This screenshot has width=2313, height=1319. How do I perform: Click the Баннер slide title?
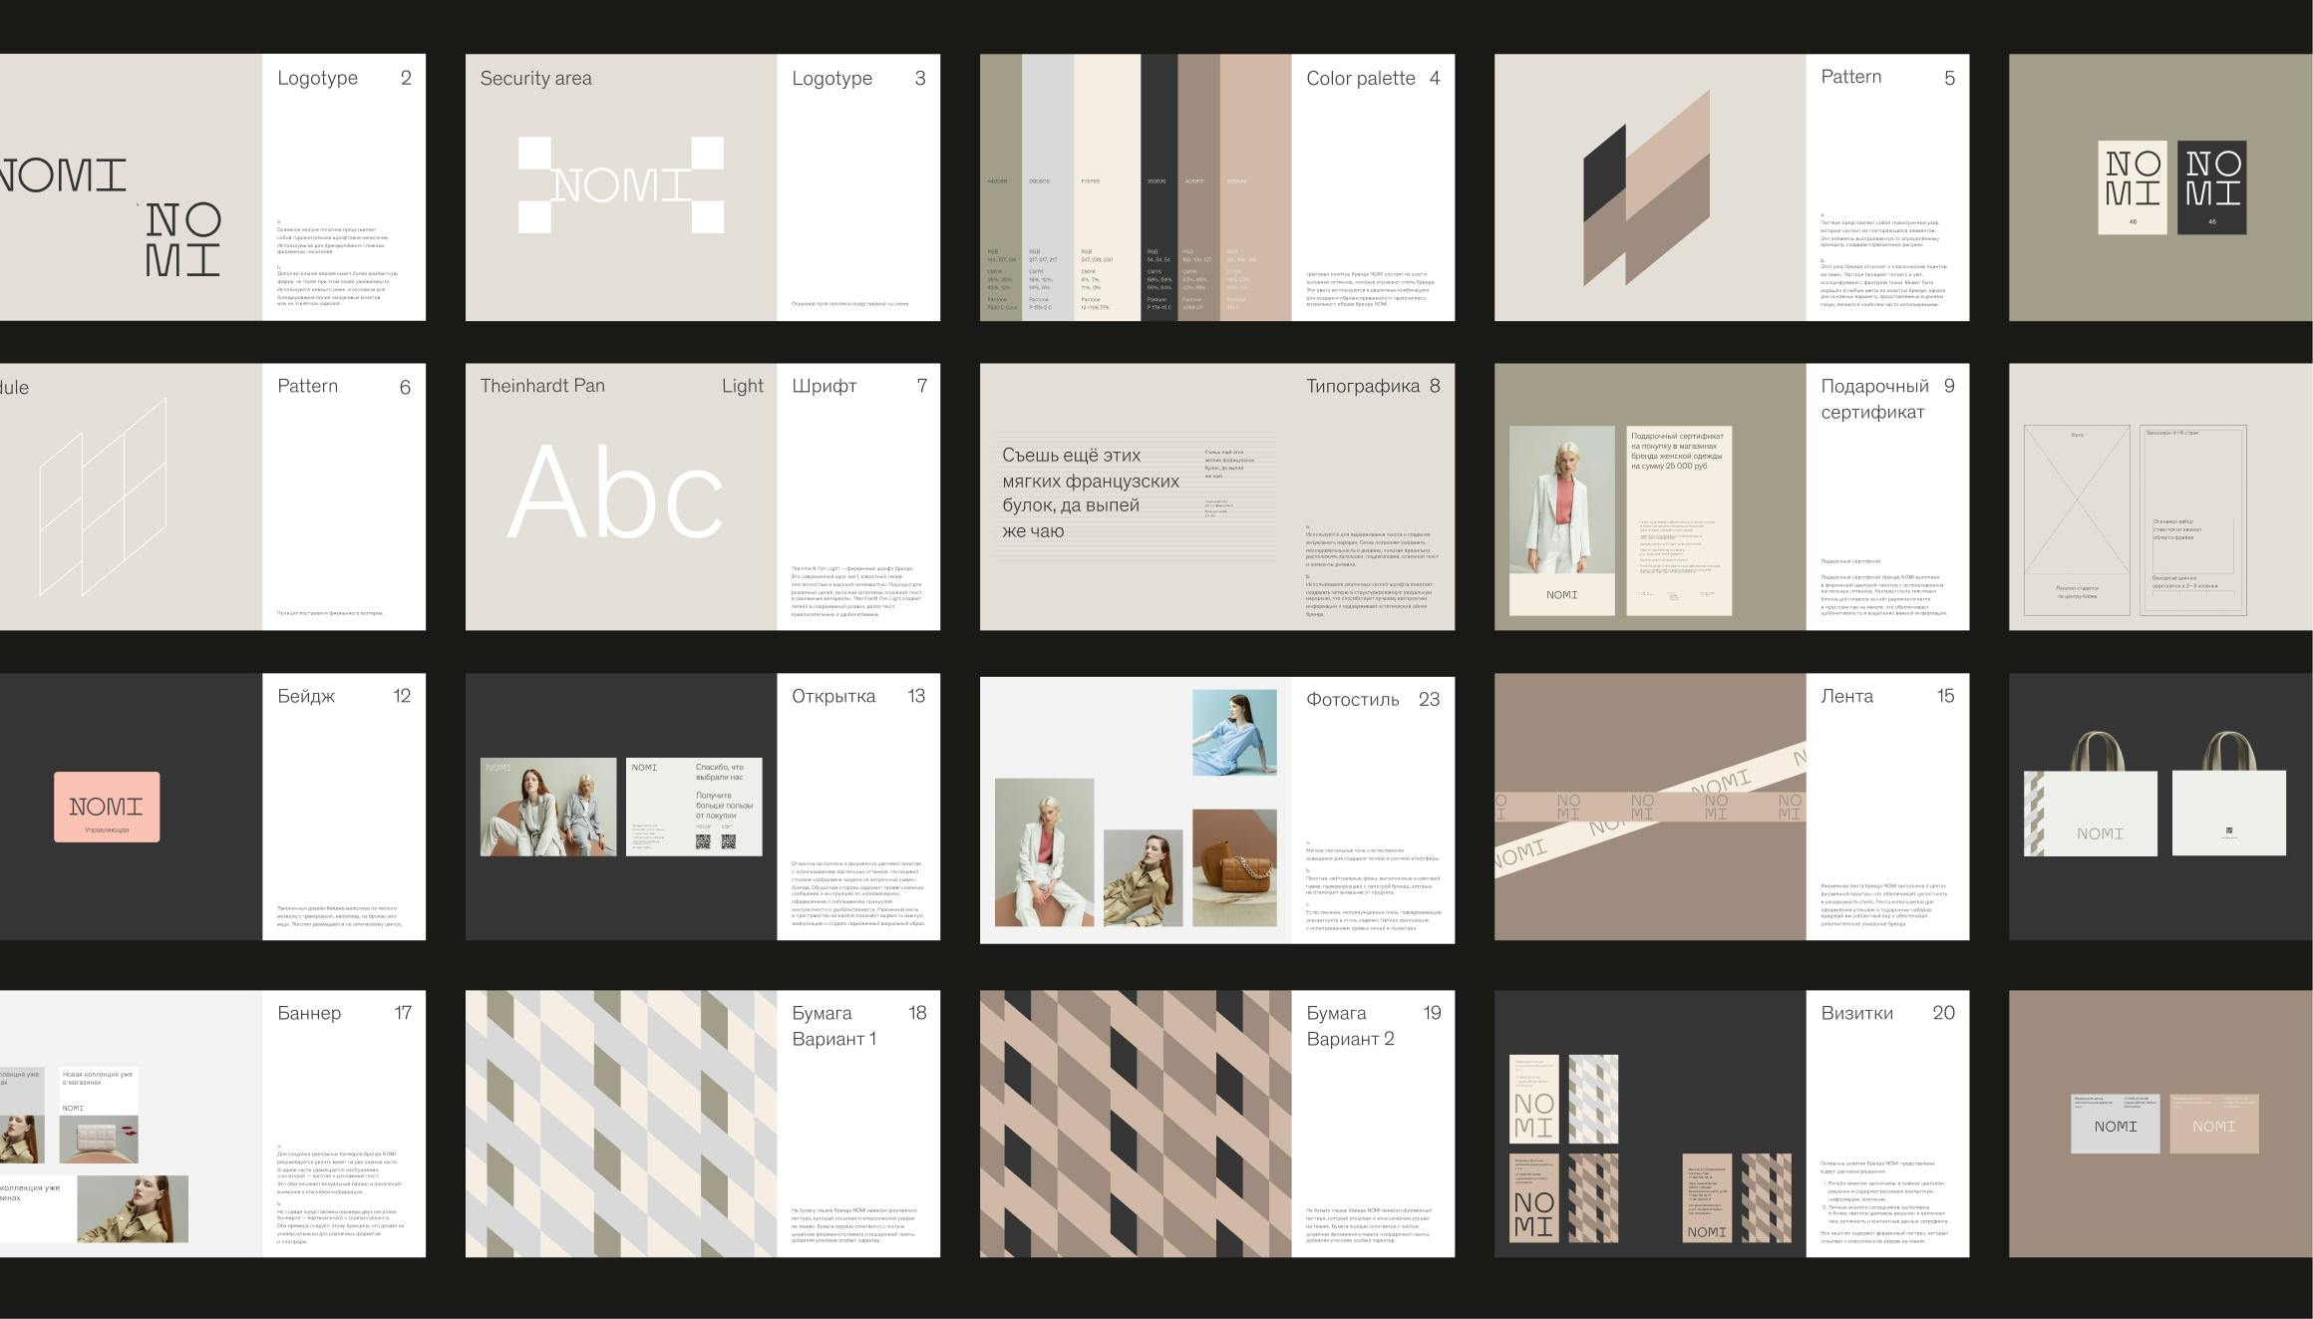tap(309, 1014)
